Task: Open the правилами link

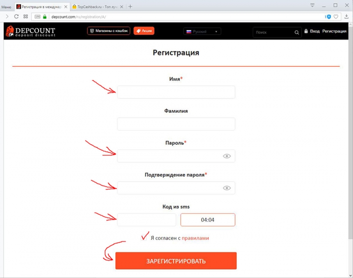Action: (195, 238)
